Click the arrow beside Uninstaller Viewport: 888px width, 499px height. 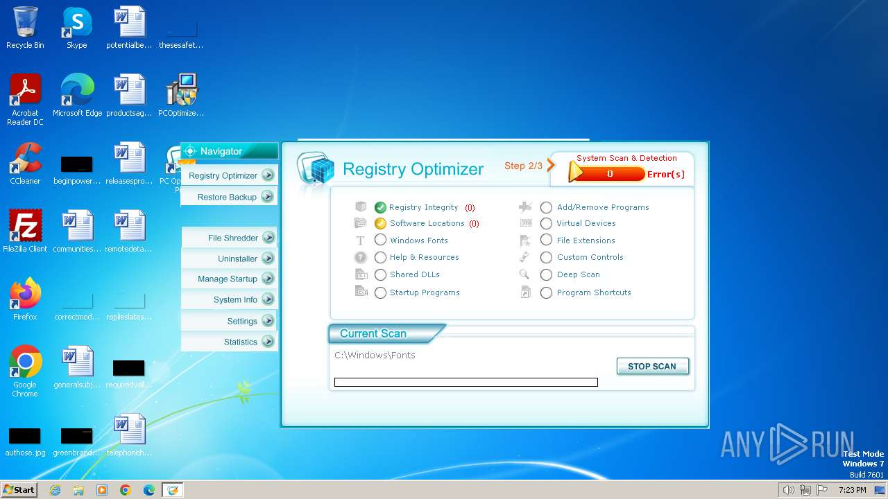[268, 259]
